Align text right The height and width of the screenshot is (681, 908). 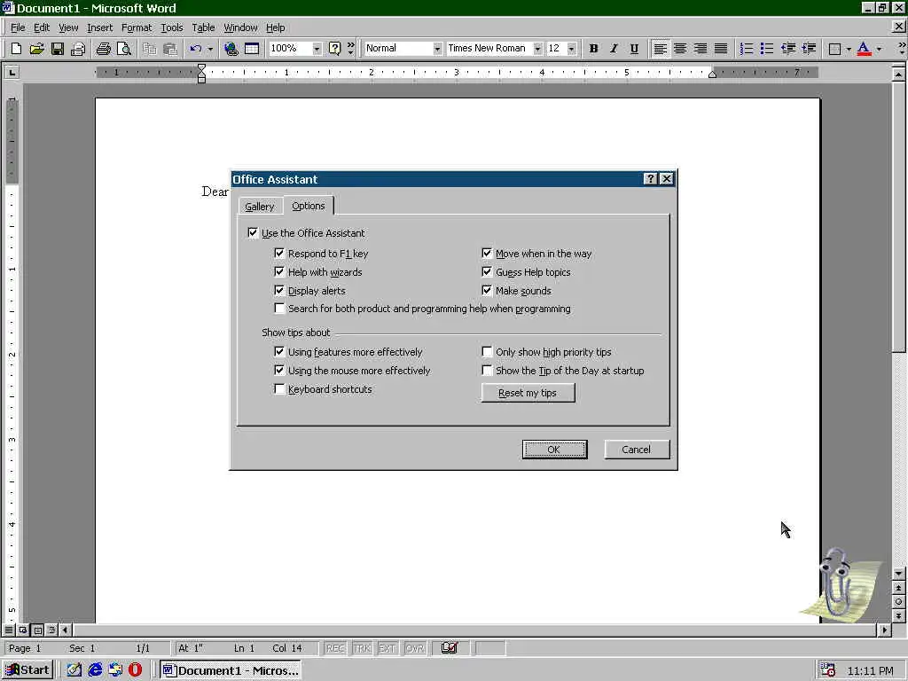click(701, 49)
